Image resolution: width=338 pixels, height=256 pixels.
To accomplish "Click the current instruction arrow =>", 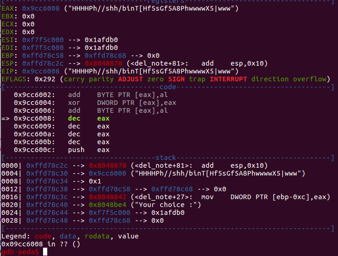I will [6, 119].
